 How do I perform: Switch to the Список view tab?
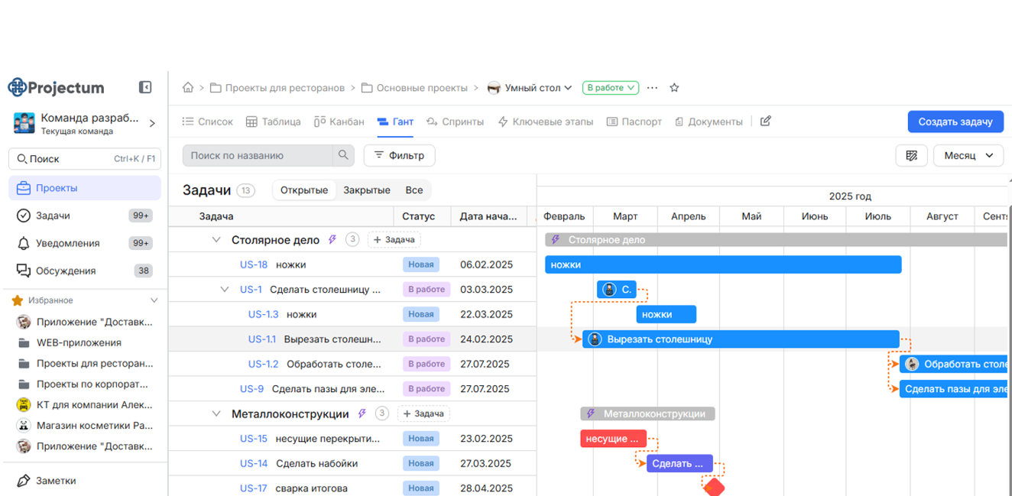[208, 122]
